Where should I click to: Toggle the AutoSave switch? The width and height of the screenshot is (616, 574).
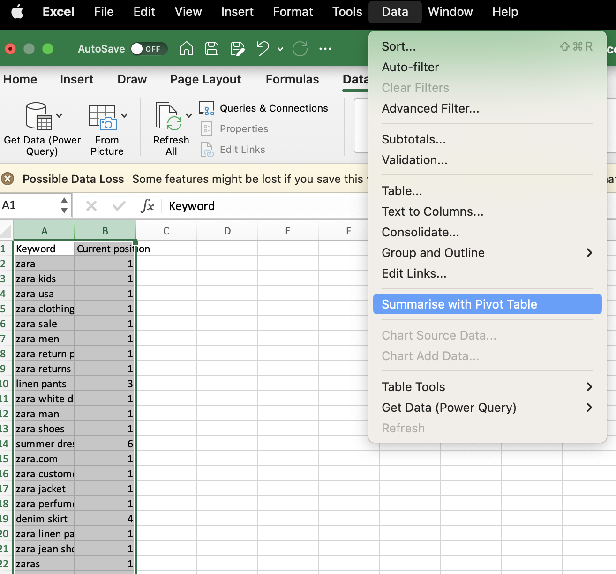[x=149, y=49]
